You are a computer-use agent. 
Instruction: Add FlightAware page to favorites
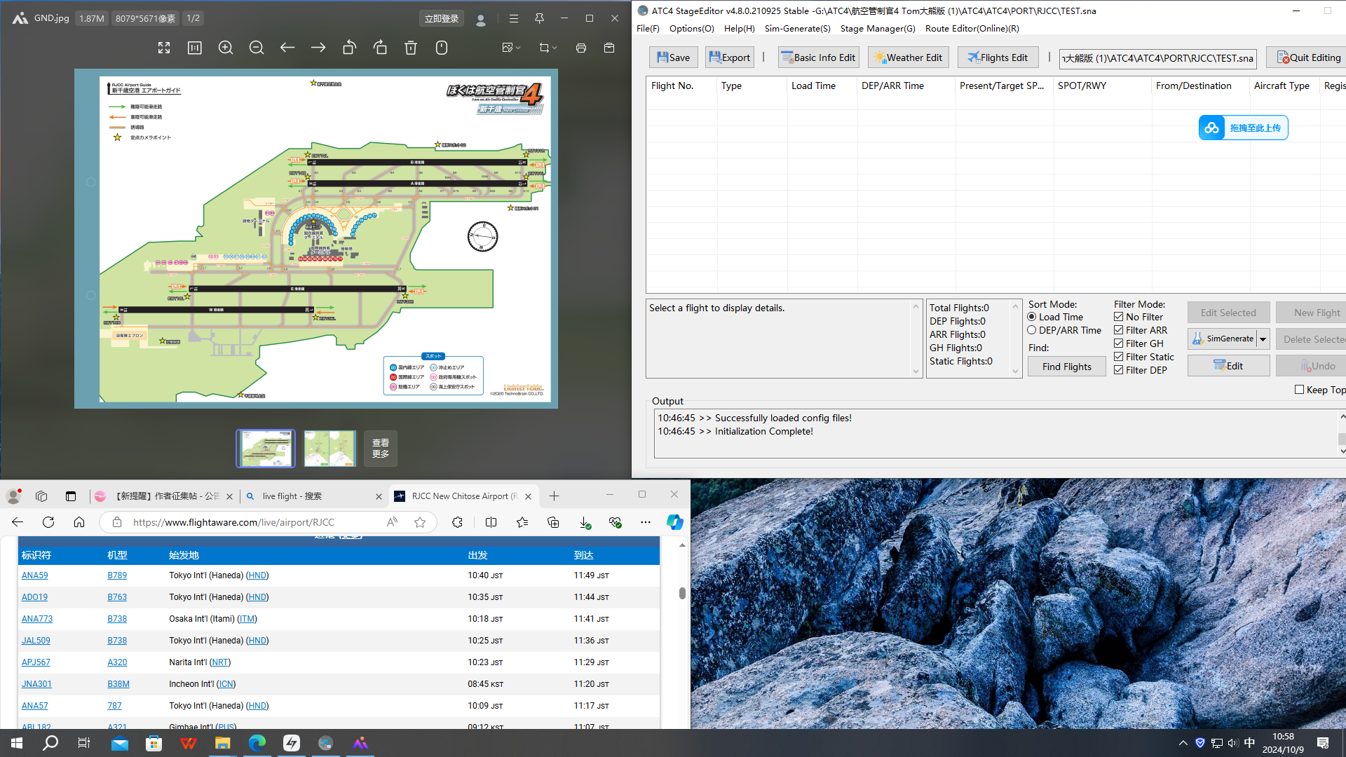point(420,522)
